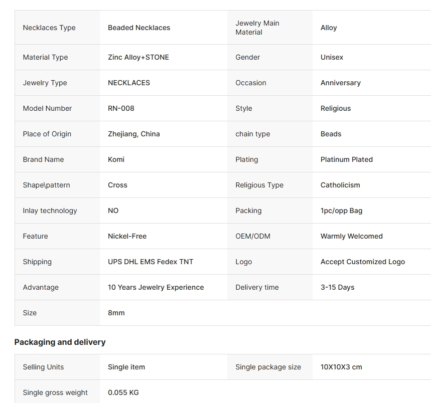Image resolution: width=431 pixels, height=403 pixels.
Task: Click the "Beaded Necklaces" value cell
Action: 139,28
